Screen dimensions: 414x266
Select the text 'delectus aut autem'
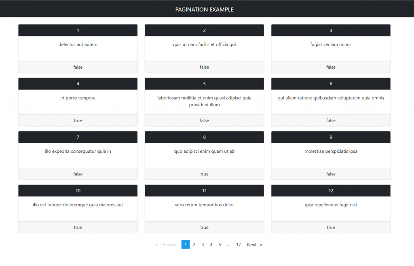coord(78,44)
